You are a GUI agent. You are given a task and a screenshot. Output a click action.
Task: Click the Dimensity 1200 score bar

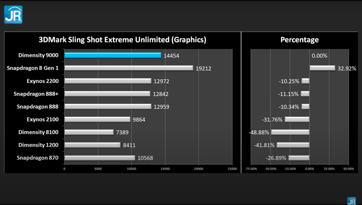click(x=92, y=145)
